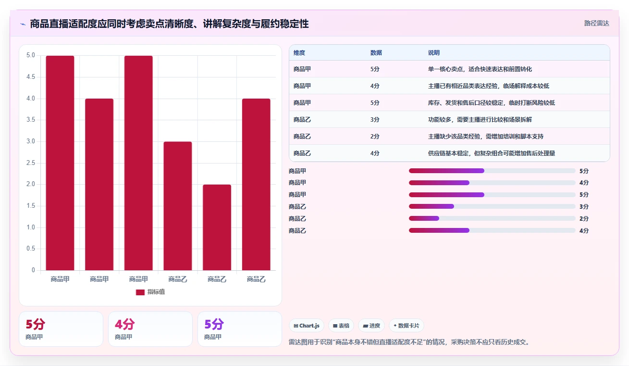Click the 0.5 label on the y-axis
Image resolution: width=629 pixels, height=366 pixels.
(31, 249)
